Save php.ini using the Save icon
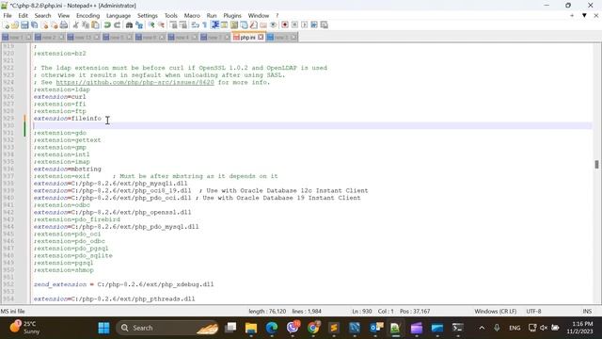The height and width of the screenshot is (339, 602). click(24, 25)
